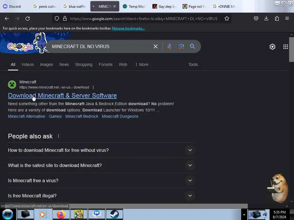Launch Firefox from the taskbar
The width and height of the screenshot is (294, 220).
tap(61, 214)
